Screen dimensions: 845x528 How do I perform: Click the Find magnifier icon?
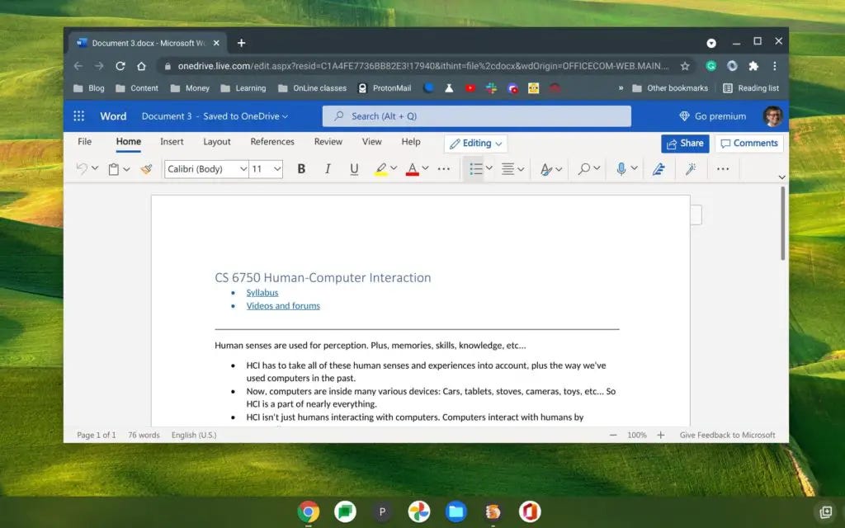point(583,169)
